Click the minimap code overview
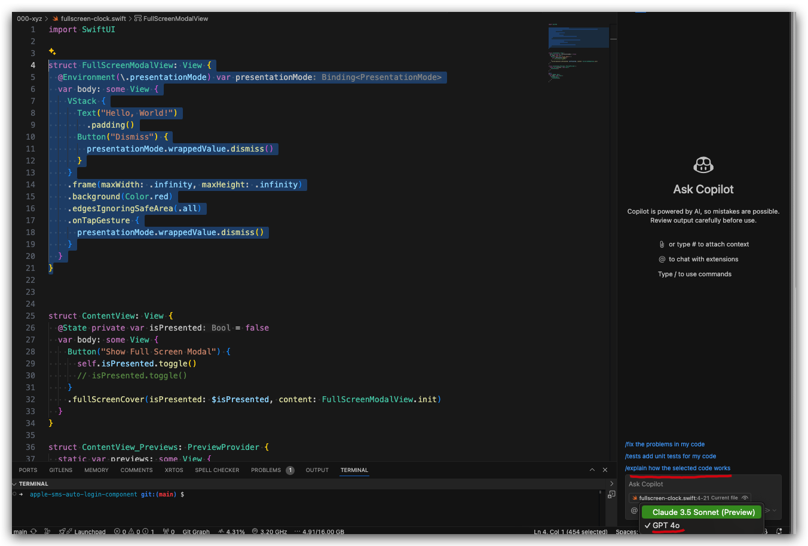This screenshot has height=546, width=808. point(579,54)
